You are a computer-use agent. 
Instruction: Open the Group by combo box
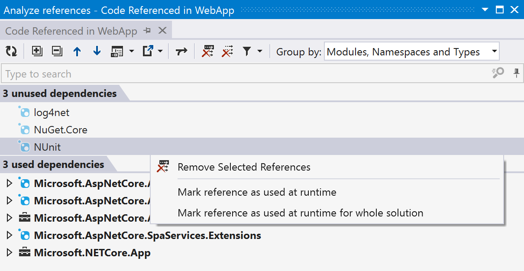click(x=411, y=52)
